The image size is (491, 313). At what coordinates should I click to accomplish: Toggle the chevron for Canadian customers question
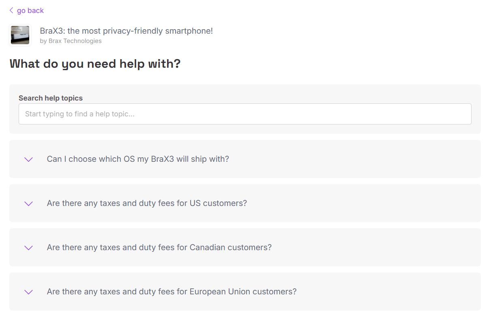(28, 248)
